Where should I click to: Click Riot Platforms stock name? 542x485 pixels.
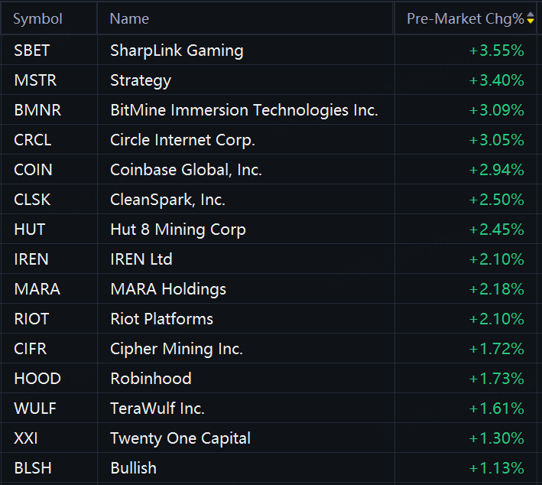pos(161,319)
